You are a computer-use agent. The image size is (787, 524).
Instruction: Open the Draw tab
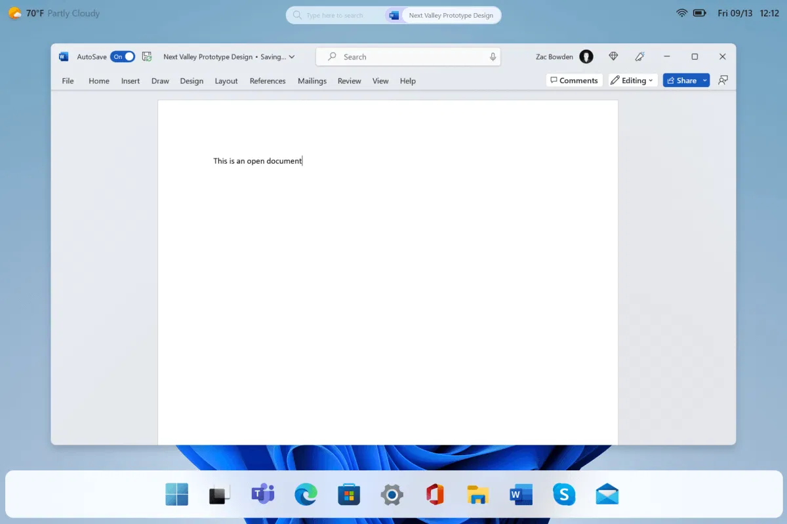click(x=160, y=81)
